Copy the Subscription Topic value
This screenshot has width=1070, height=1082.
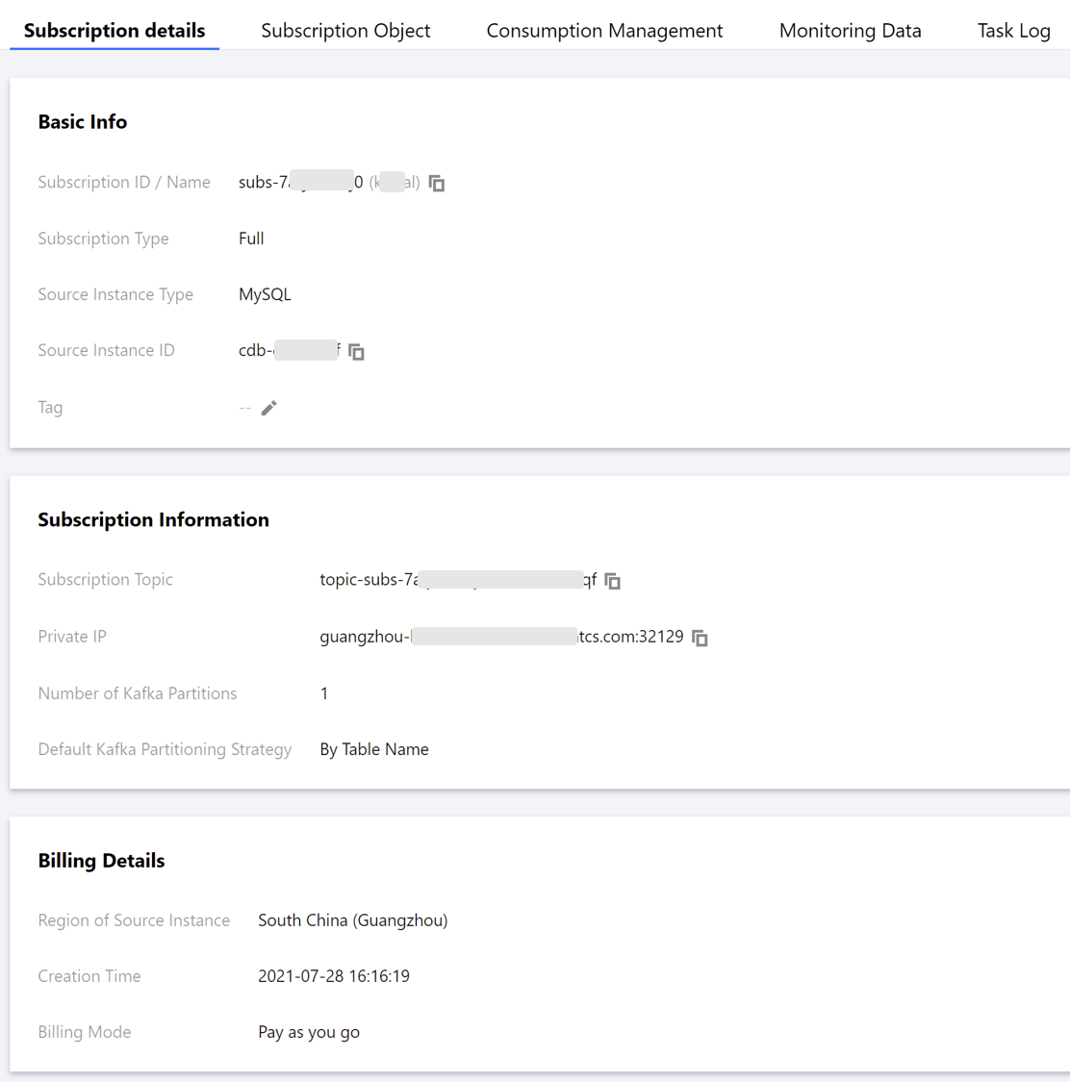613,581
